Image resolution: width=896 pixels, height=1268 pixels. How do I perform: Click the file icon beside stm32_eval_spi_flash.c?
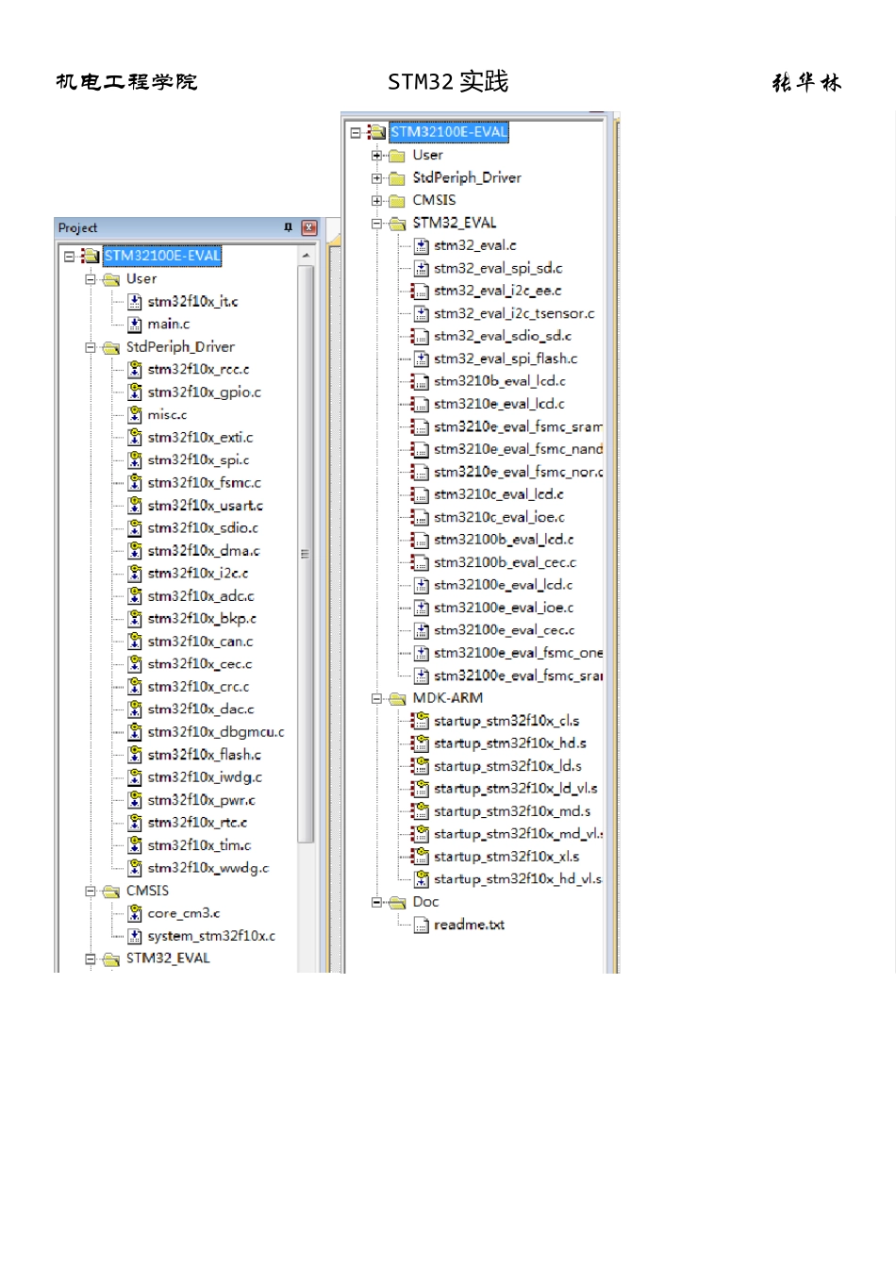pos(422,359)
